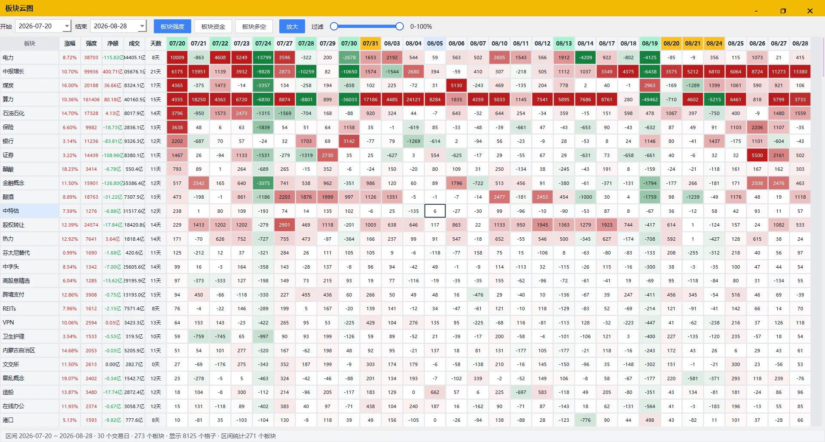
Task: Close the 板块云图 window
Action: point(810,11)
